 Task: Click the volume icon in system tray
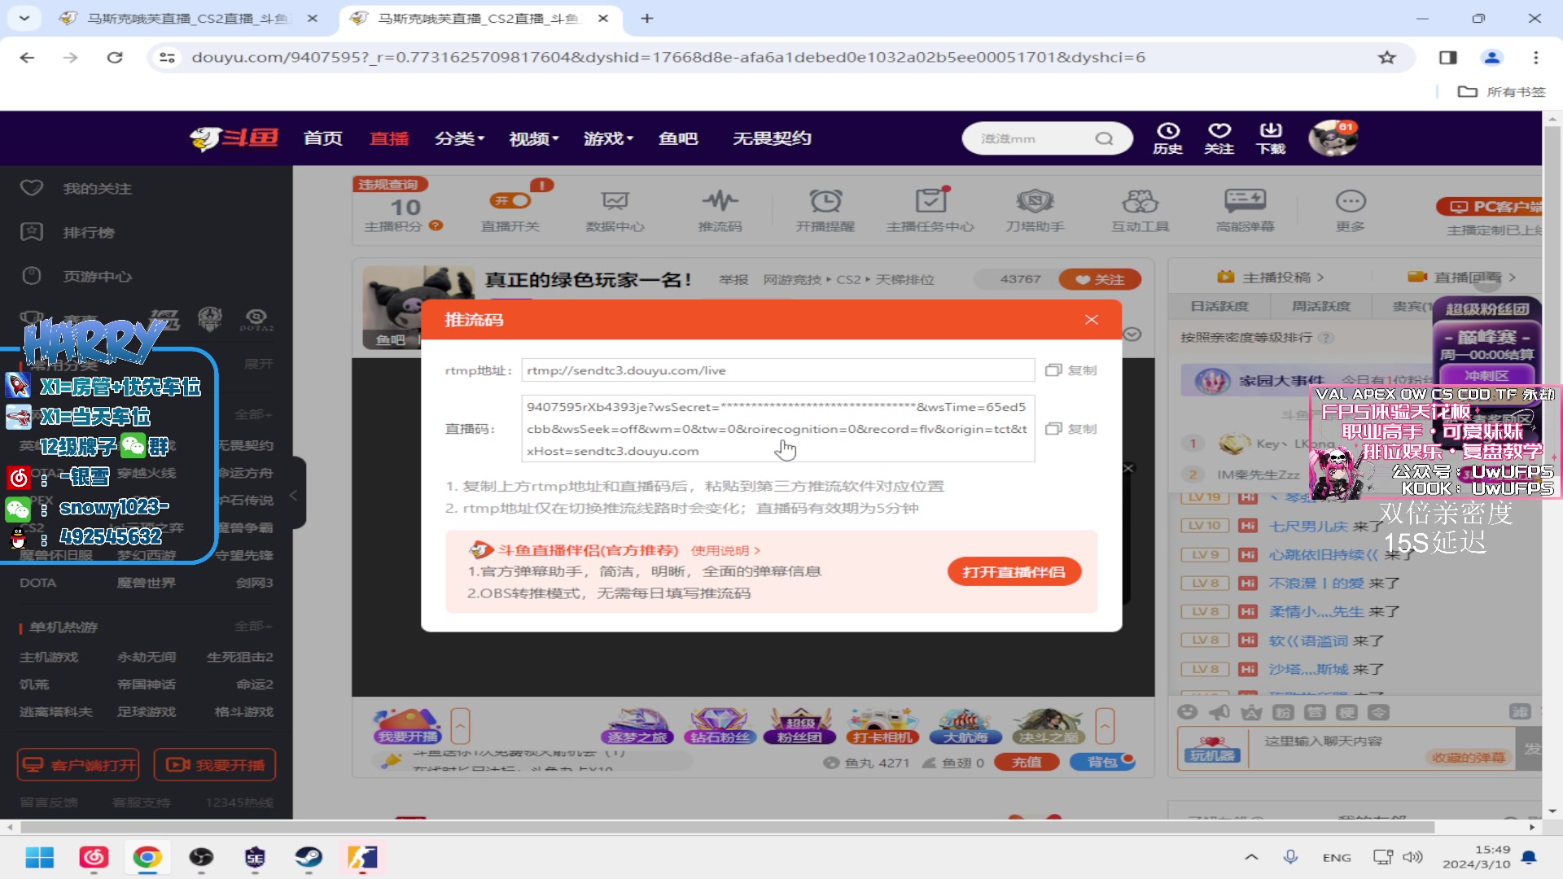tap(1412, 857)
